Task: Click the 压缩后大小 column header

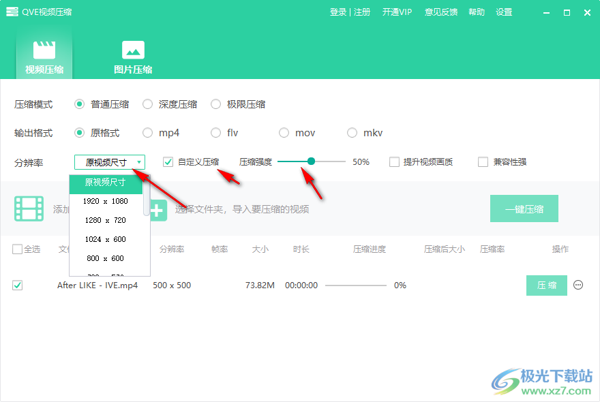Action: tap(445, 249)
